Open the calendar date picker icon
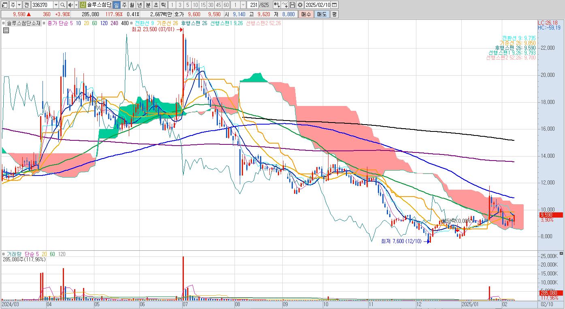This screenshot has height=309, width=565. [335, 5]
